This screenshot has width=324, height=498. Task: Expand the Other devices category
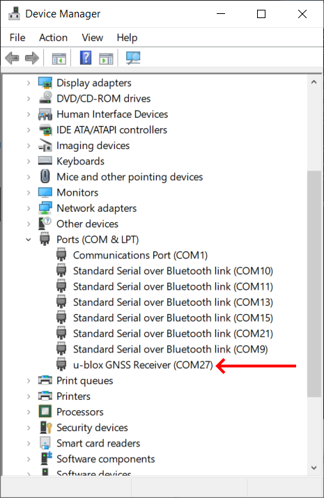pyautogui.click(x=29, y=224)
